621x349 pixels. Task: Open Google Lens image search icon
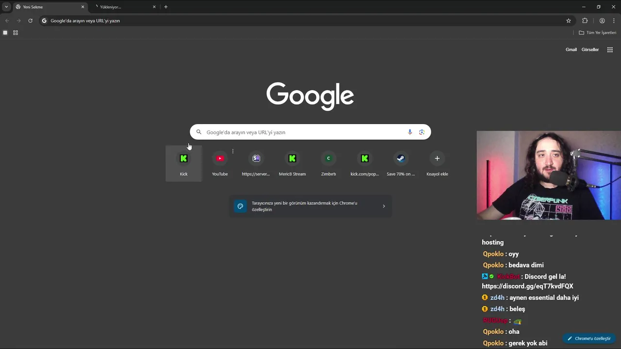(422, 132)
